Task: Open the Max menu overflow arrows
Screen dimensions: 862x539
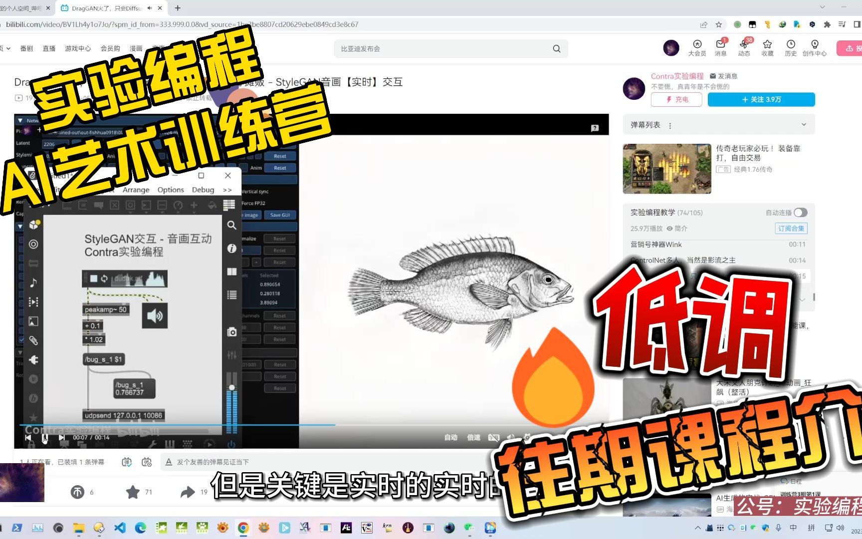Action: (x=227, y=190)
